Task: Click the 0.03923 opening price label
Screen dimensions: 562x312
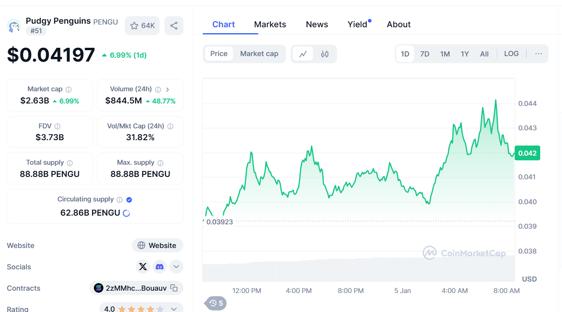Action: click(x=220, y=222)
